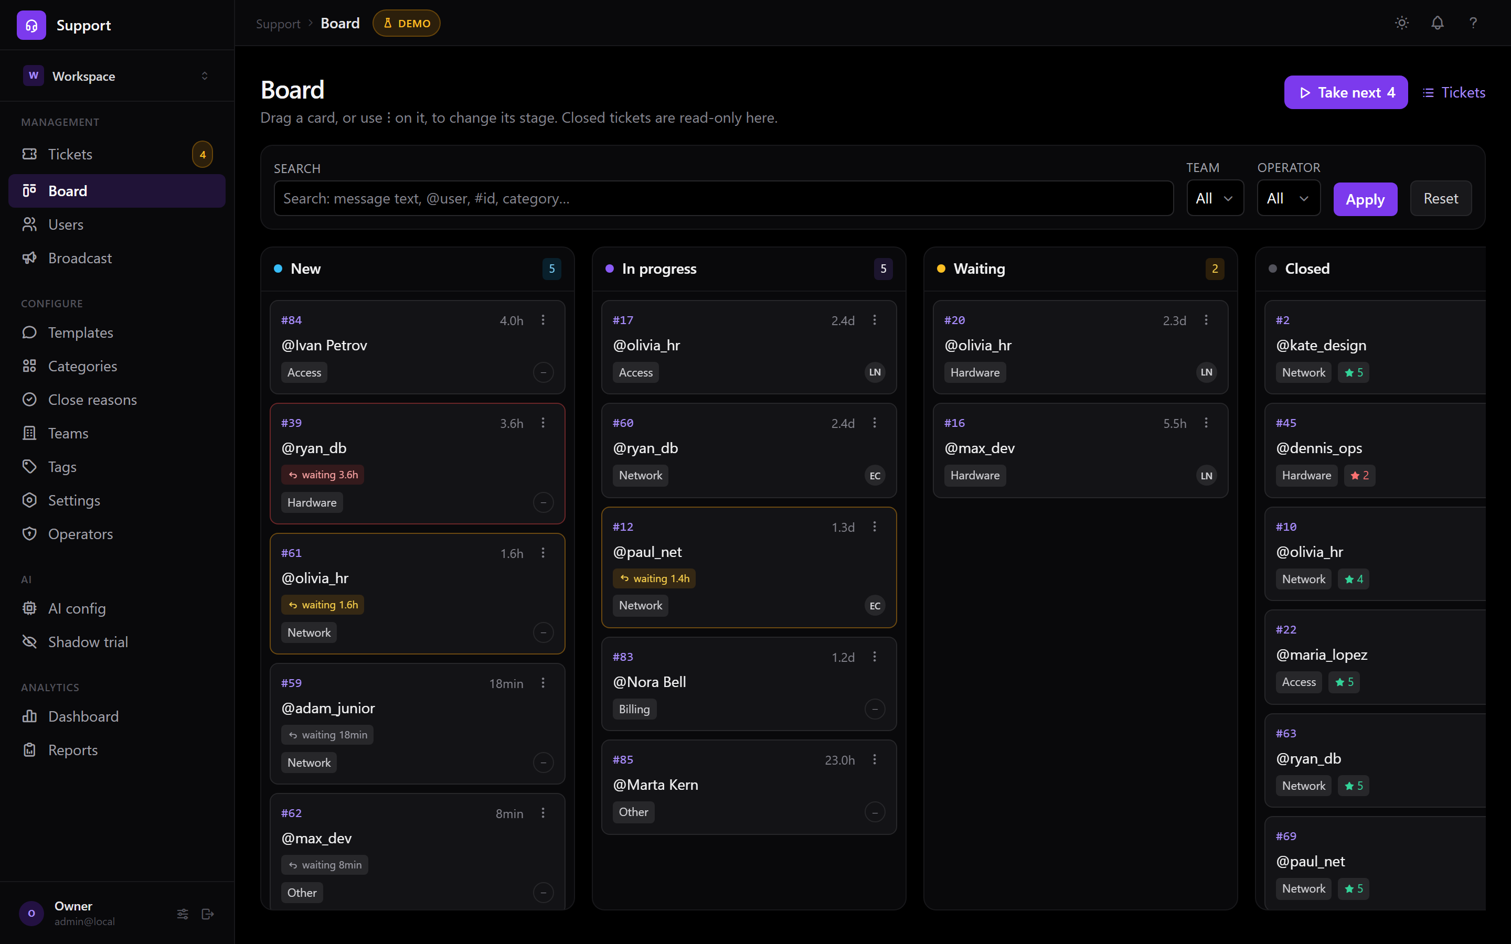Open the analytics Dashboard
Viewport: 1511px width, 944px height.
pos(117,717)
